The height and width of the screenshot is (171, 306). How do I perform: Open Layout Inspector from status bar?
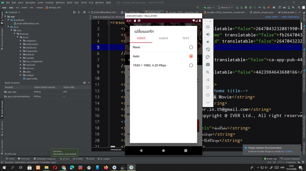pyautogui.click(x=291, y=159)
